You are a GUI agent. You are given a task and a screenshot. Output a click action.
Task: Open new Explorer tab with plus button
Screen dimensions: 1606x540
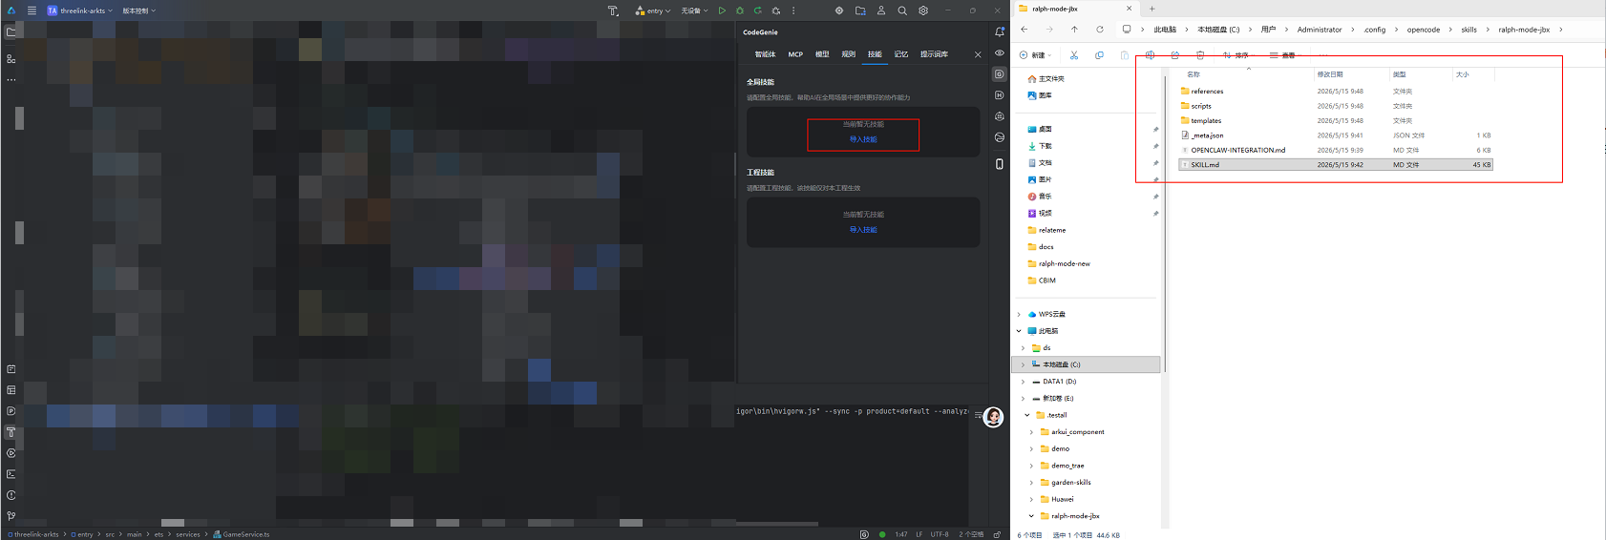(x=1152, y=9)
